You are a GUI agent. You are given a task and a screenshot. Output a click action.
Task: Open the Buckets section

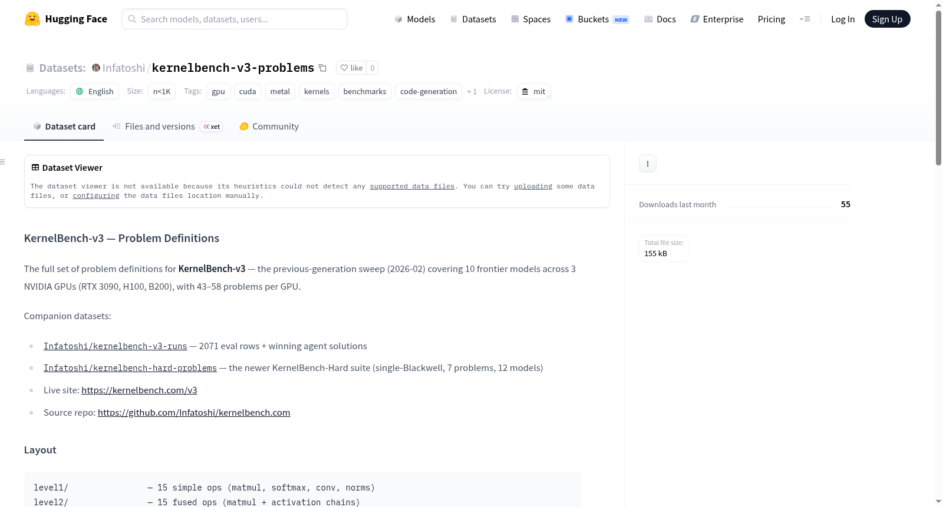point(597,19)
